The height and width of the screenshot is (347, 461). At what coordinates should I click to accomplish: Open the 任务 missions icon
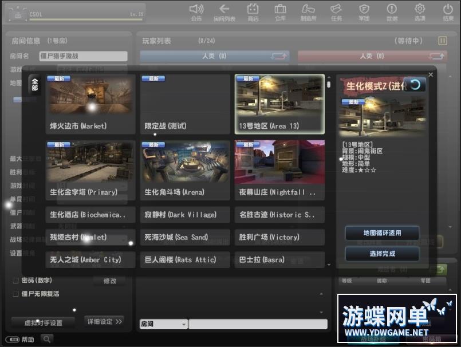pyautogui.click(x=336, y=10)
